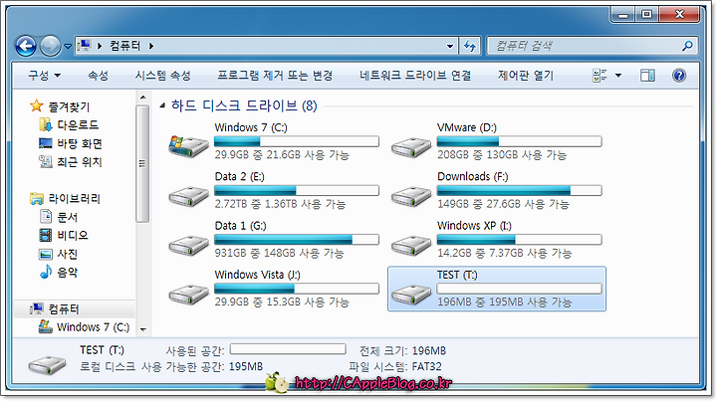717x401 pixels.
Task: Click the 파일 시스템: FAT32 detail
Action: click(395, 366)
